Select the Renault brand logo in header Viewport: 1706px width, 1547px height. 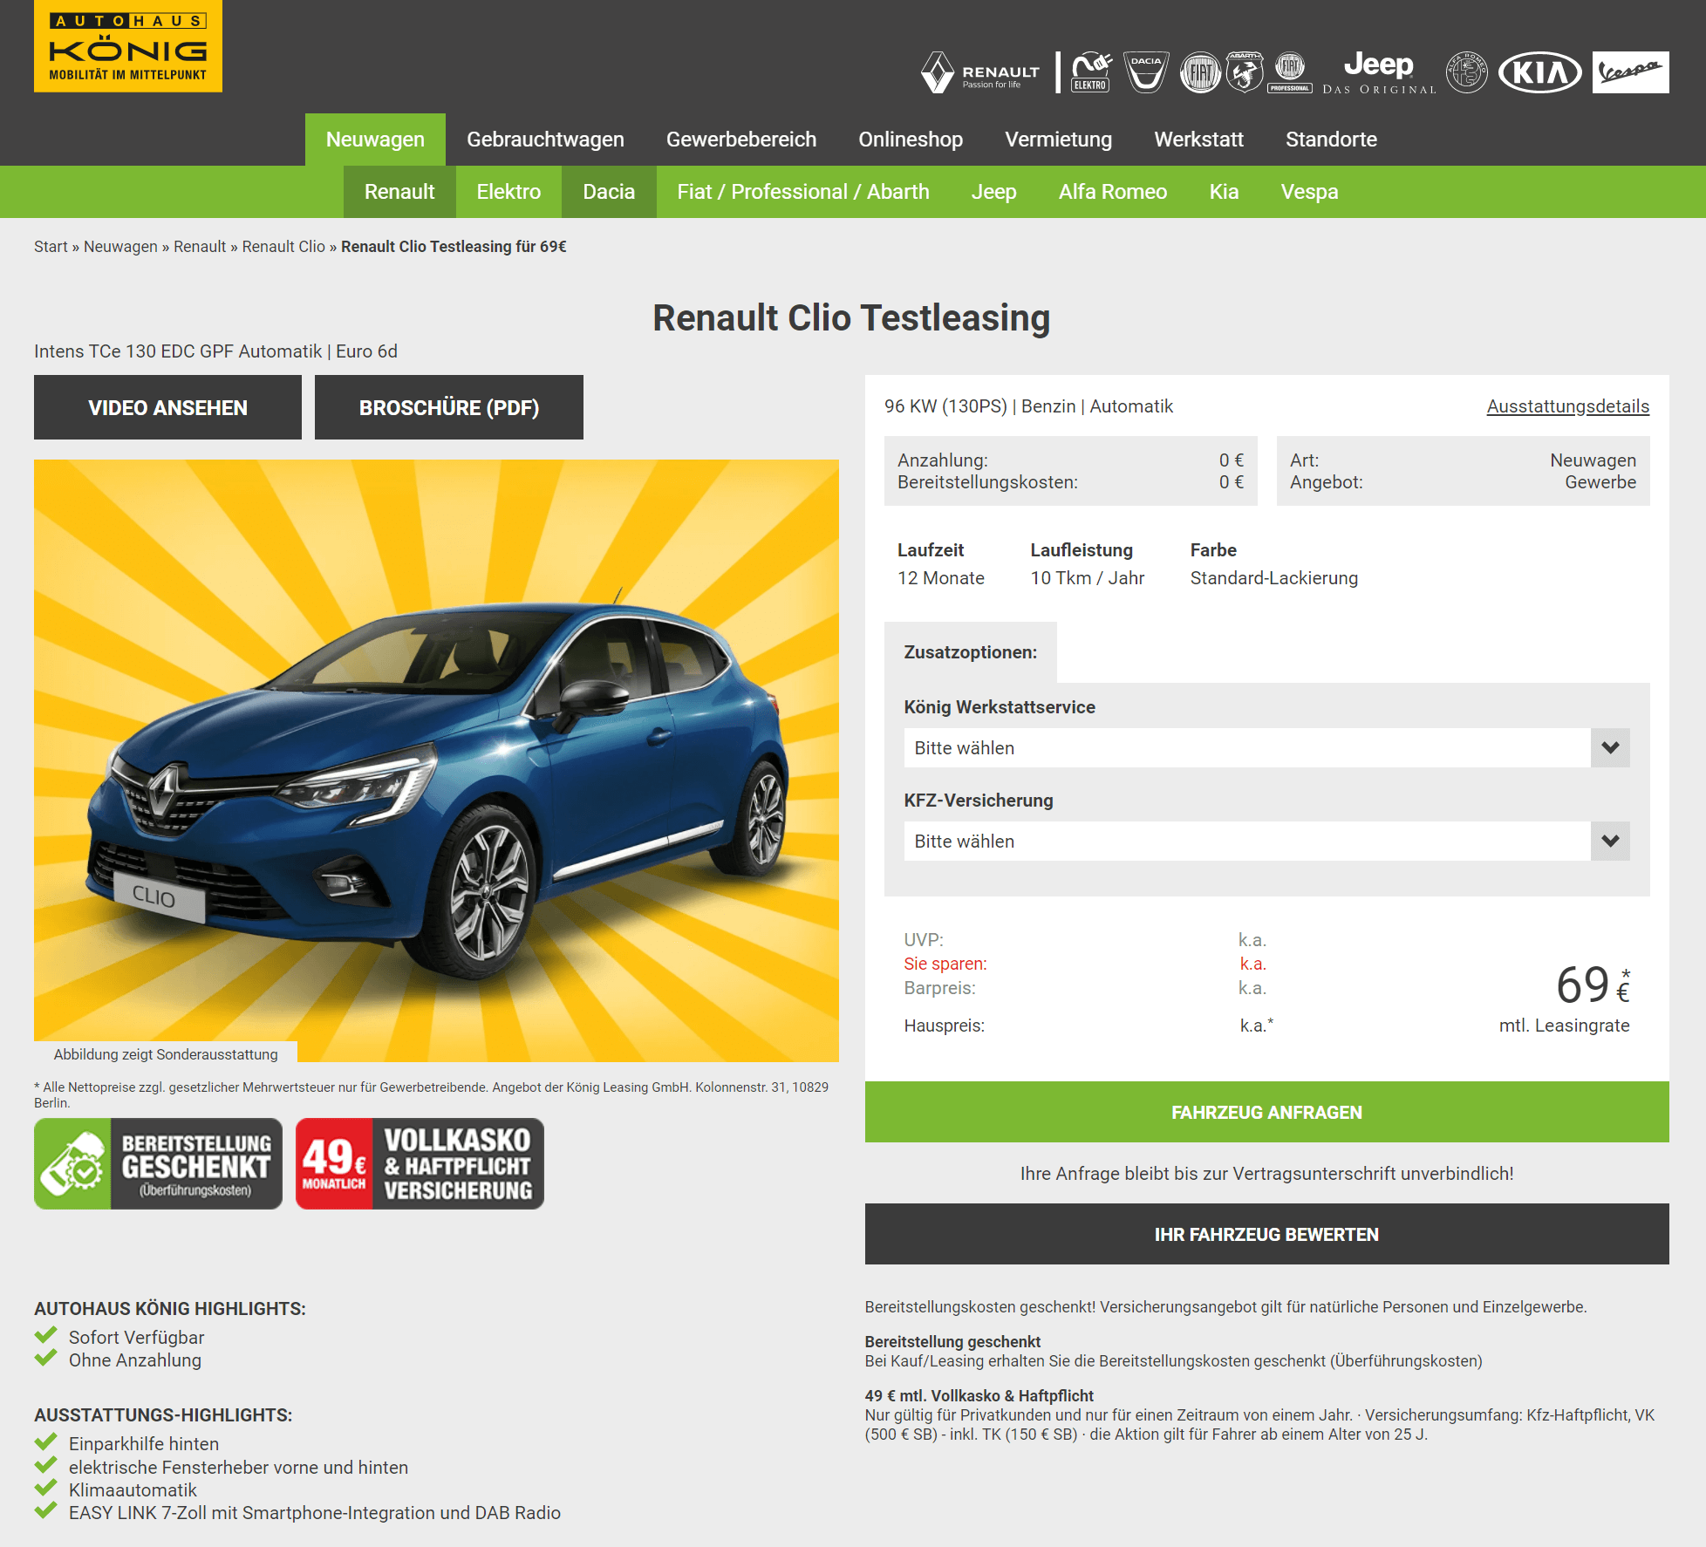981,72
